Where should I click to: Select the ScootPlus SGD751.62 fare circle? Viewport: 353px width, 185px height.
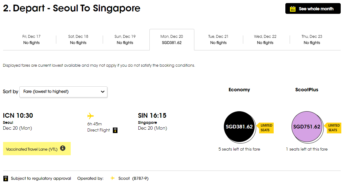[x=307, y=127]
